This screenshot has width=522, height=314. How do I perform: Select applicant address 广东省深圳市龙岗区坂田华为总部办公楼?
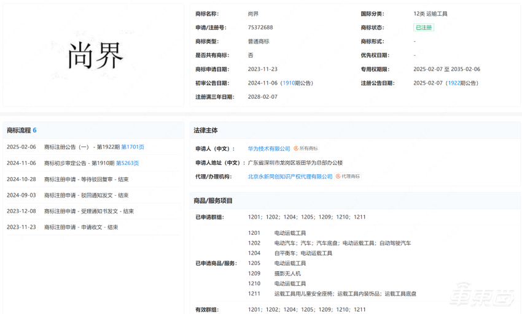pyautogui.click(x=295, y=163)
